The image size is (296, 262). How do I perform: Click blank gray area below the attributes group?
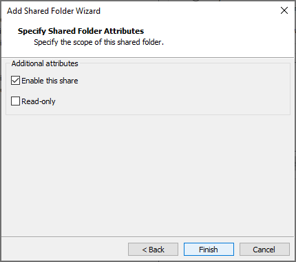(147, 174)
